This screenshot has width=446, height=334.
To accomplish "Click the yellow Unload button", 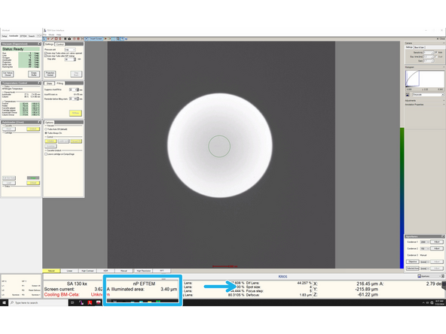I will pyautogui.click(x=33, y=183).
